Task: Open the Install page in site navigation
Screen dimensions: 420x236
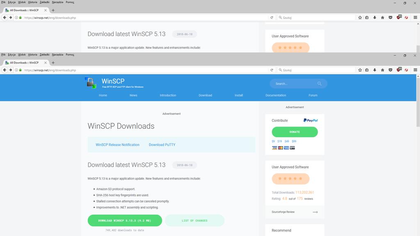Action: tap(239, 95)
